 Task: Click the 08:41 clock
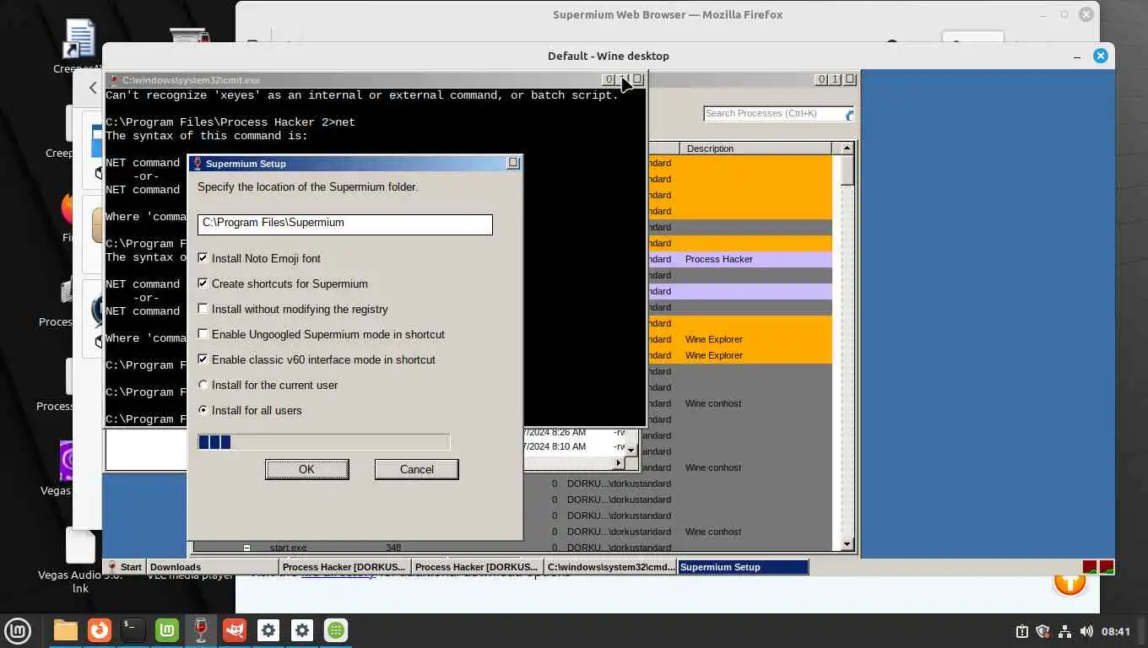coord(1116,631)
